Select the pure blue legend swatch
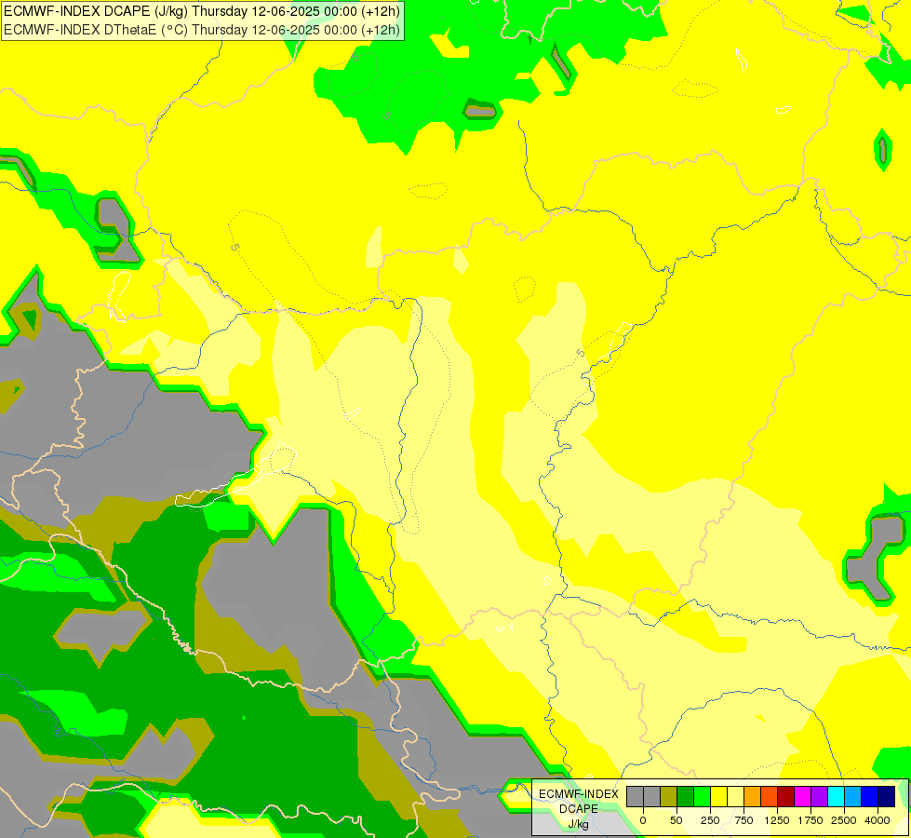This screenshot has width=911, height=838. (x=870, y=796)
